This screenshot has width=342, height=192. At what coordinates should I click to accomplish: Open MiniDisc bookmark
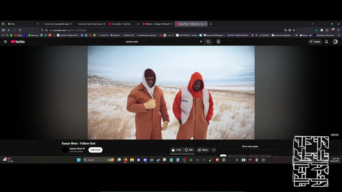point(265,35)
